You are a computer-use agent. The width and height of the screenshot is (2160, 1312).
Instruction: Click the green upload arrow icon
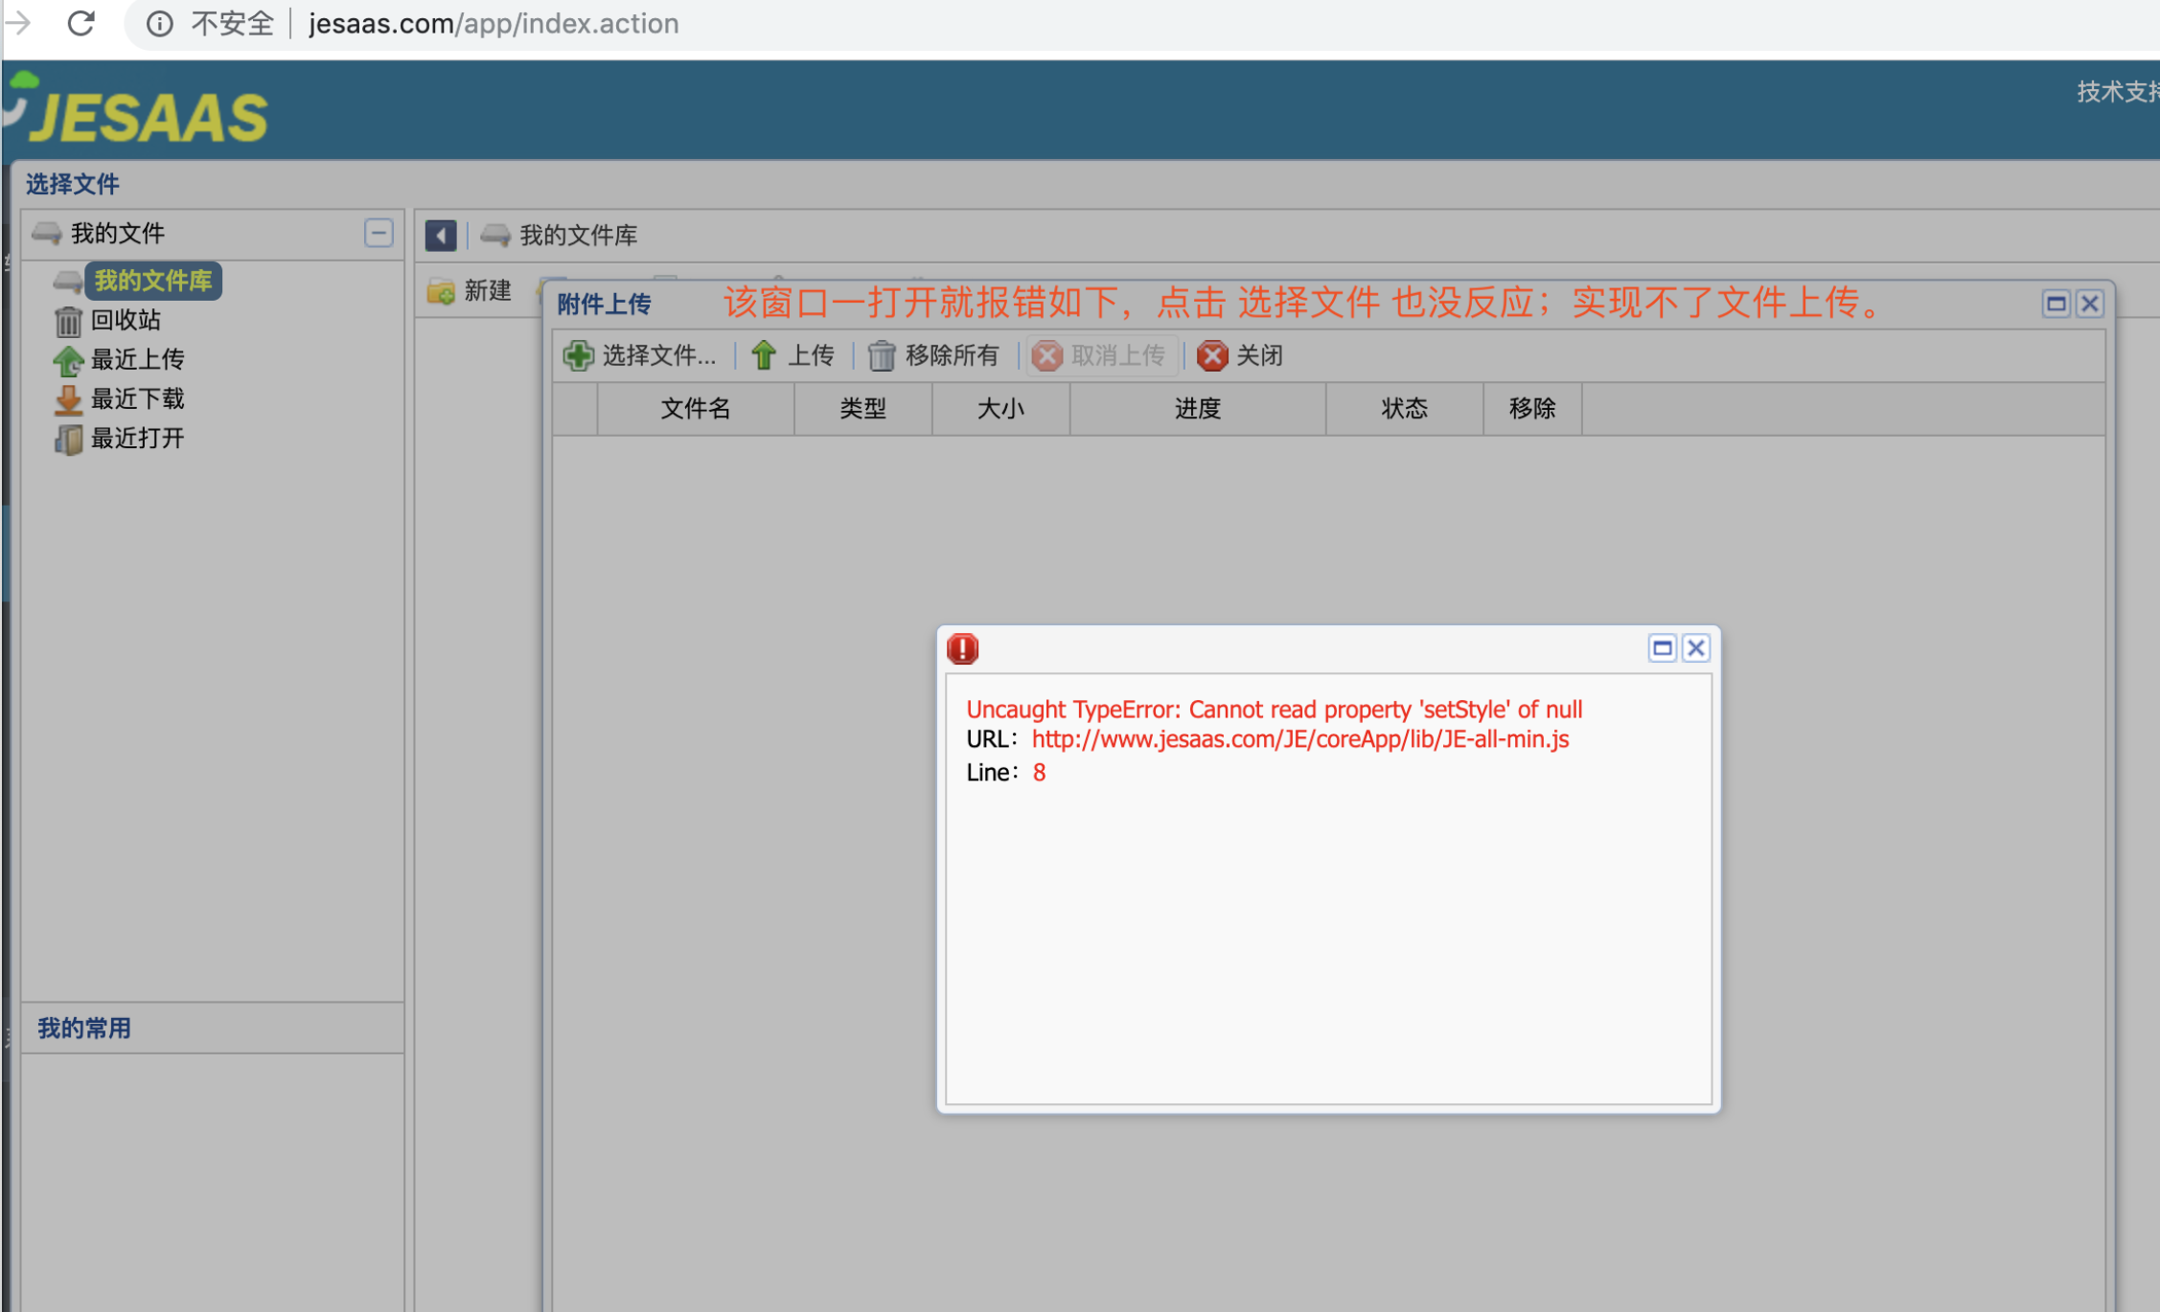tap(764, 355)
